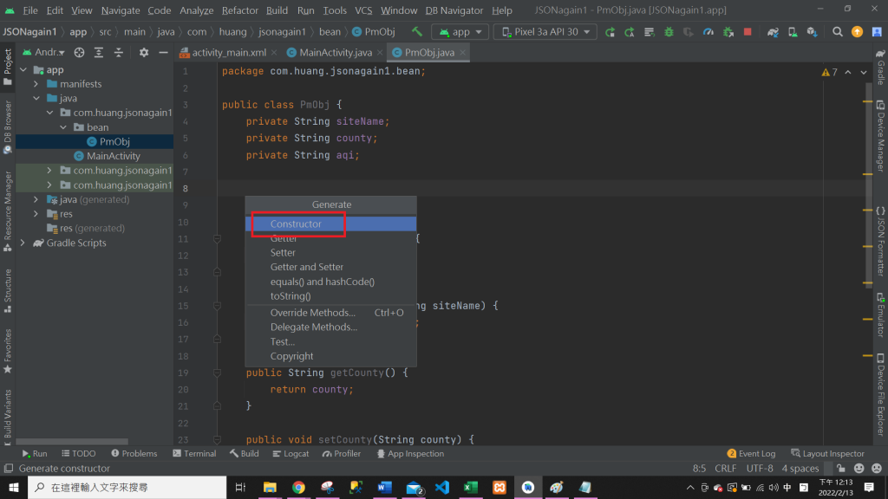Screen dimensions: 888x499
Task: Open the Terminal tool window
Action: point(194,454)
